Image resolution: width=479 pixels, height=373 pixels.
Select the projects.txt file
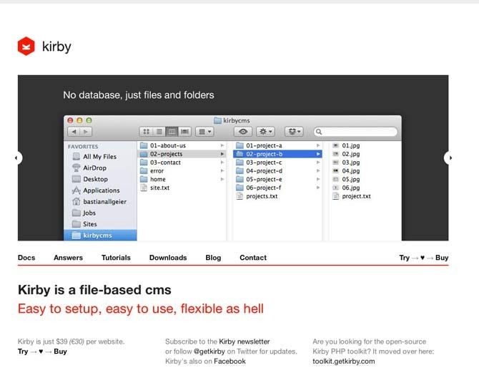click(x=257, y=196)
